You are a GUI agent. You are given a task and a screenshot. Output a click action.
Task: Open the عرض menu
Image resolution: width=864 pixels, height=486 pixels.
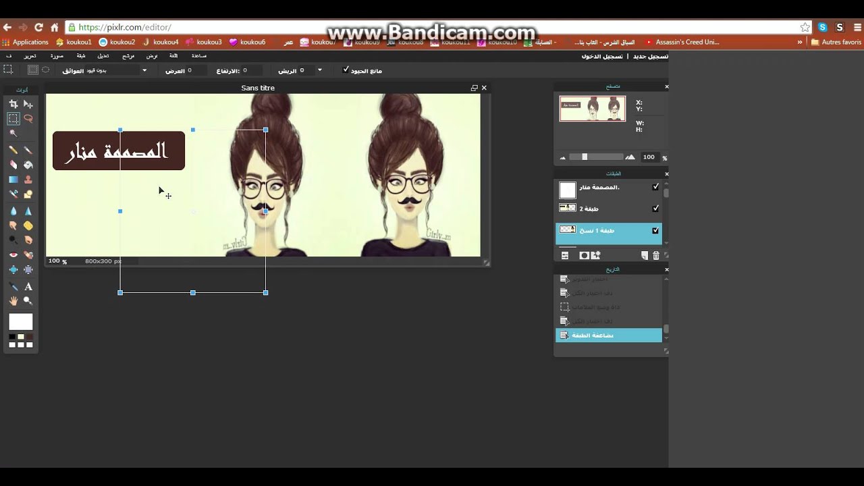[x=152, y=56]
